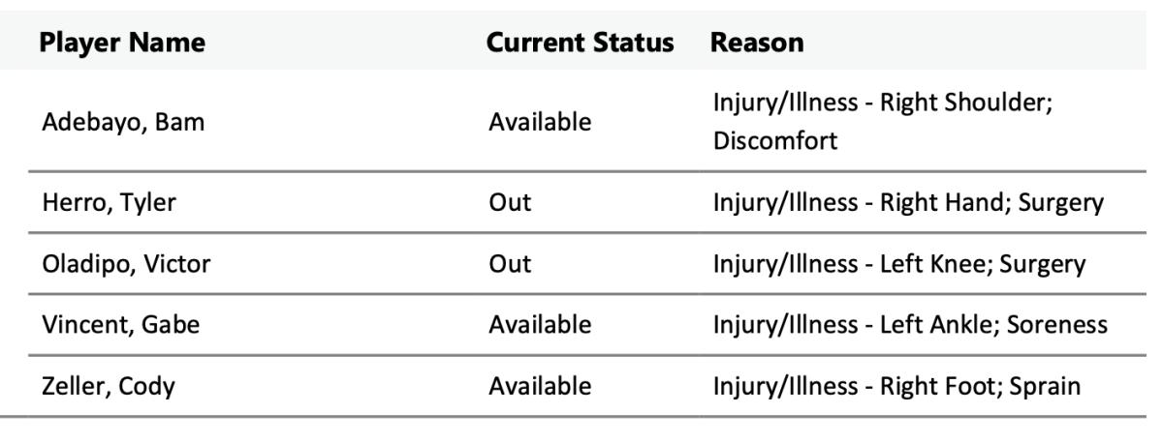Click Cody Zeller's Available status
Viewport: 1163px width, 443px height.
(540, 387)
